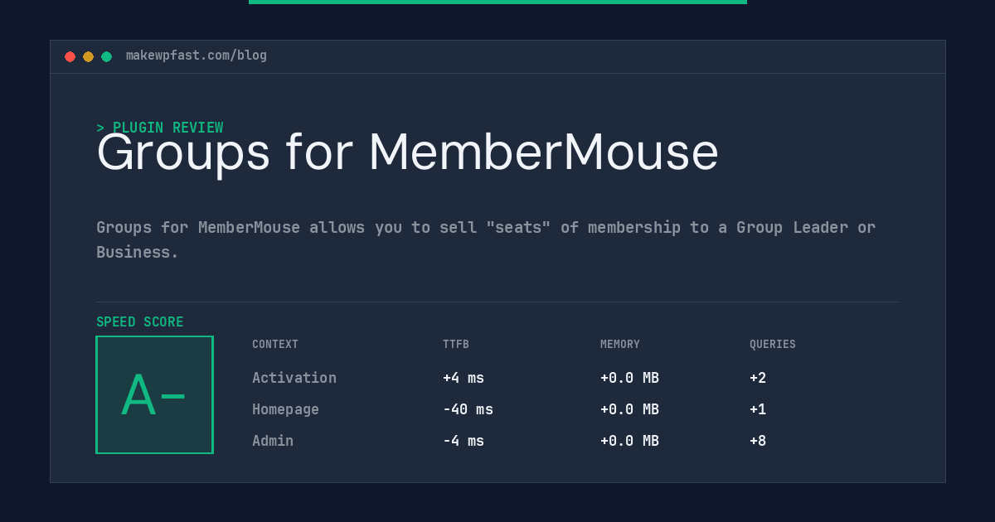995x522 pixels.
Task: Click the CONTEXT column header
Action: pyautogui.click(x=275, y=345)
